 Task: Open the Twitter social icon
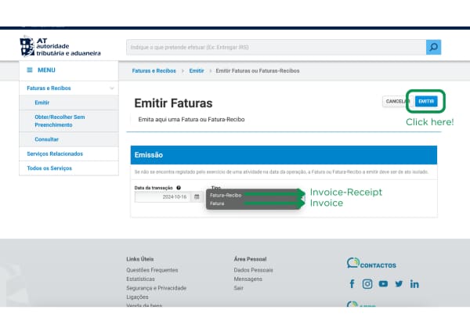click(399, 284)
